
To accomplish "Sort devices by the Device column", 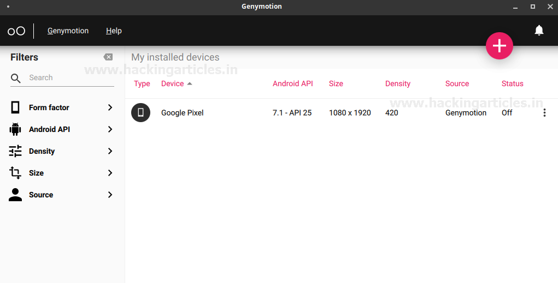I will 173,83.
